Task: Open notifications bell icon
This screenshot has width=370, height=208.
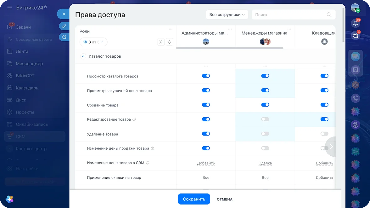Action: coord(356,23)
